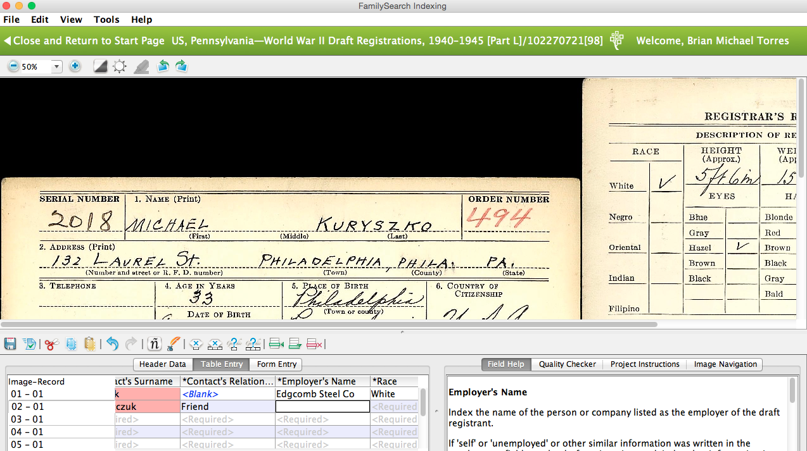Open the Quality Checker tab

(567, 364)
